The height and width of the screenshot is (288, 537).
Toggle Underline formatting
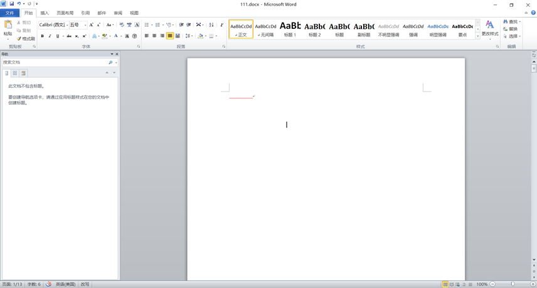pyautogui.click(x=58, y=36)
